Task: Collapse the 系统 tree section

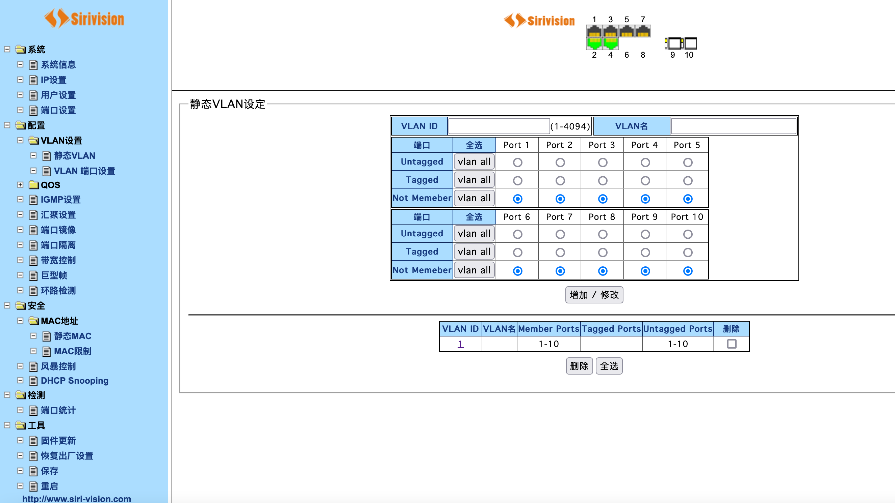Action: [x=7, y=49]
